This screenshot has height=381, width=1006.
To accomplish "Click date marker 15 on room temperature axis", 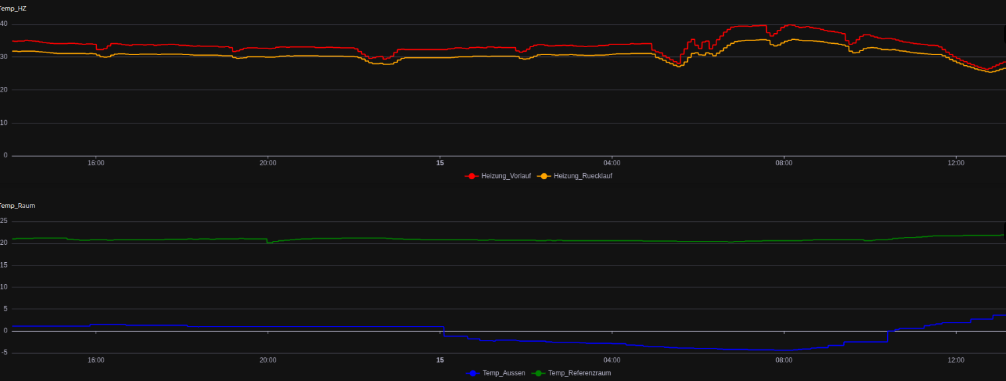I will point(440,360).
